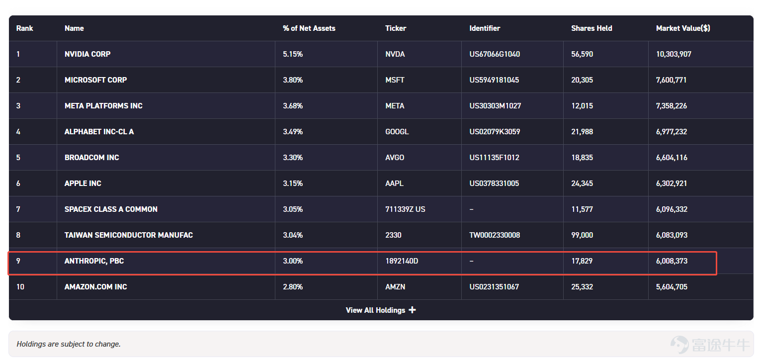Click shares held value 17,829
Image resolution: width=760 pixels, height=363 pixels.
pyautogui.click(x=582, y=261)
